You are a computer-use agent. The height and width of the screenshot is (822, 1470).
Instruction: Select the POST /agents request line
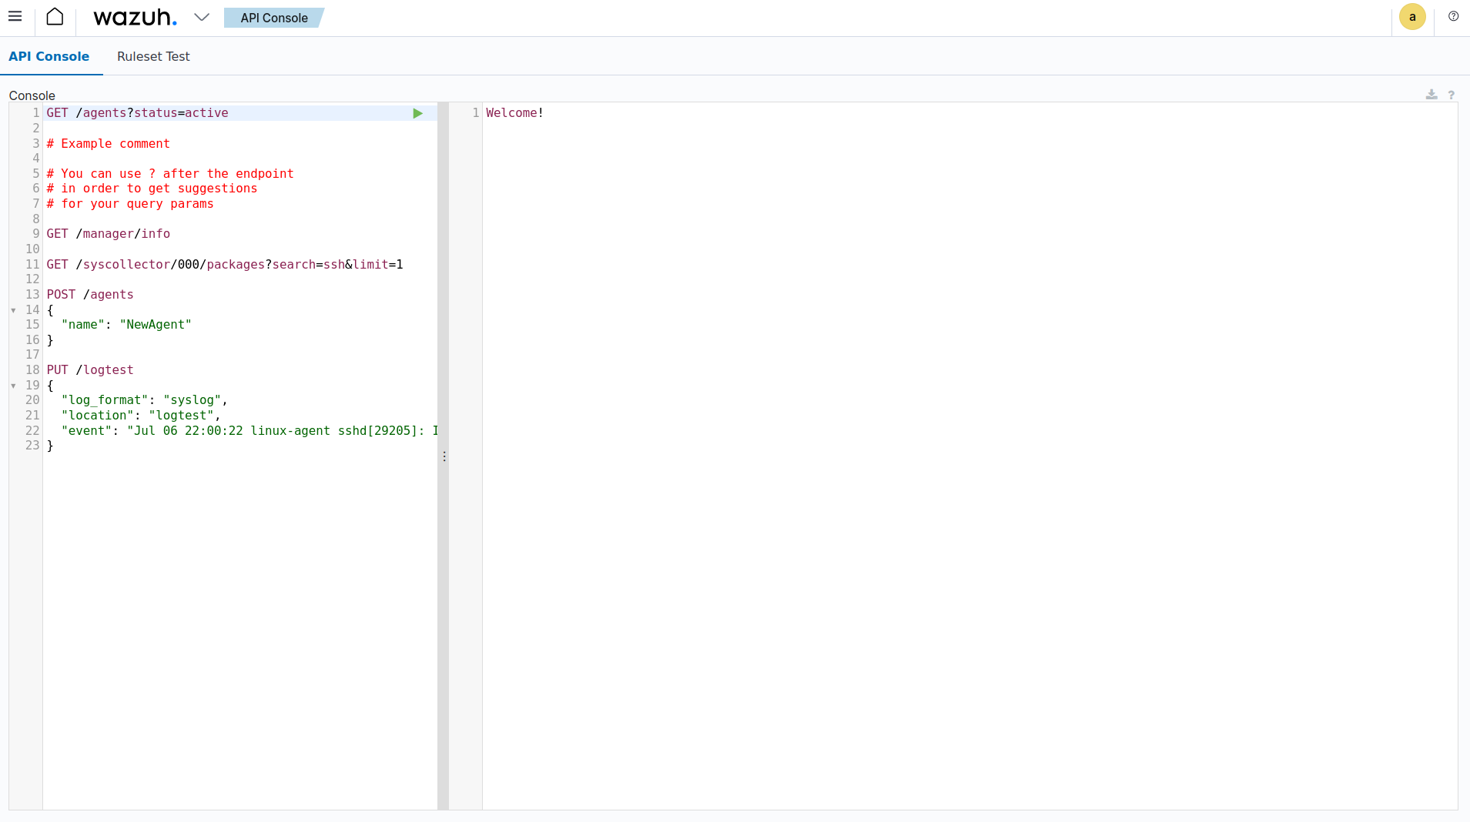click(90, 295)
